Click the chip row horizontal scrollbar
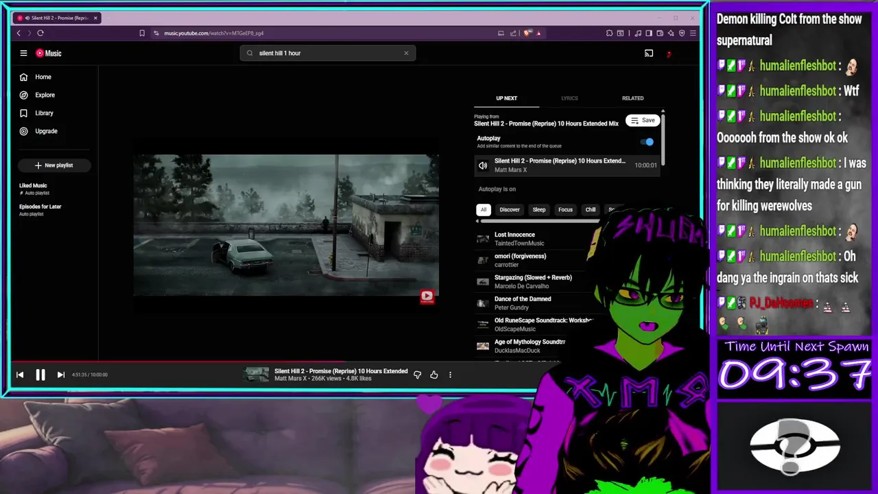The image size is (878, 494). (x=538, y=221)
